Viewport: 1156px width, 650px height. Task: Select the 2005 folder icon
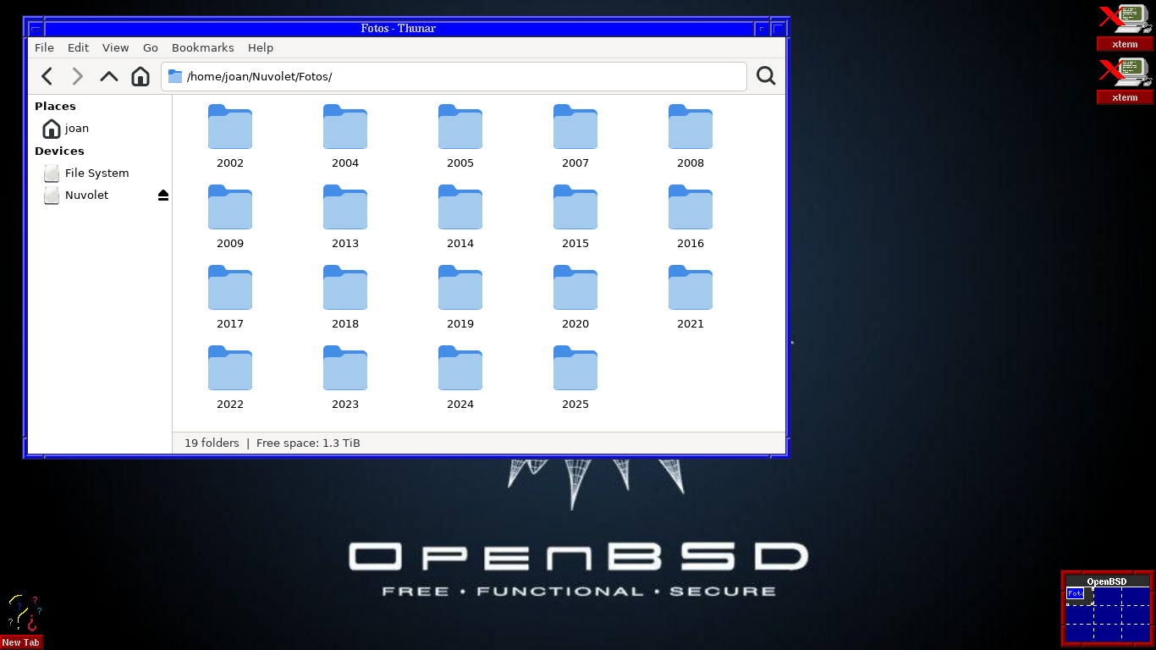[460, 127]
